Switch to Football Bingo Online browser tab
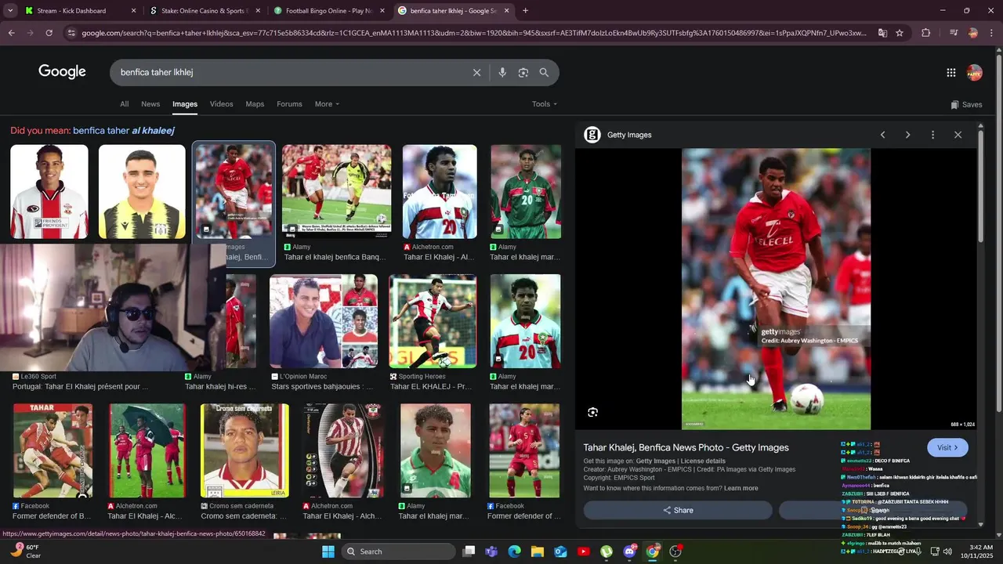1003x564 pixels. tap(328, 11)
